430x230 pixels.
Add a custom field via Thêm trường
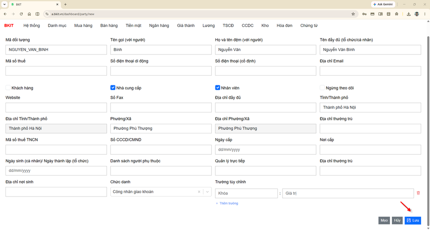click(227, 203)
